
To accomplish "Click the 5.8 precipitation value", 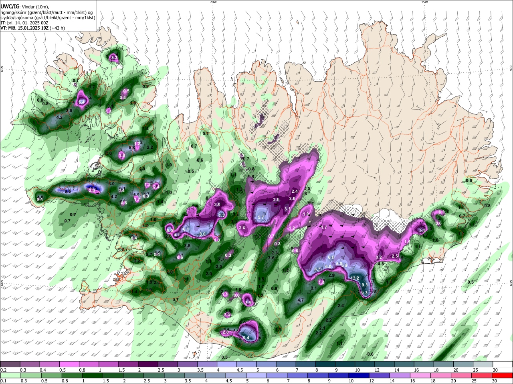I will (131, 148).
